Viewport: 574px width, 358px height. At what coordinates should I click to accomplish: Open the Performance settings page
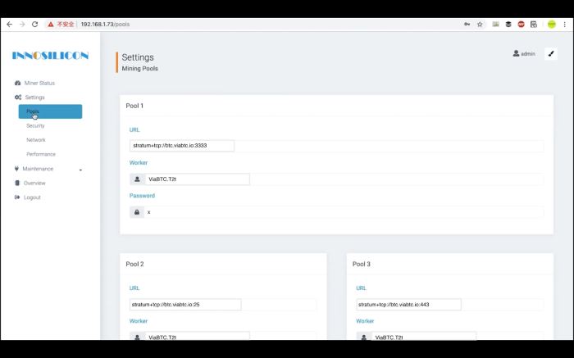(x=41, y=154)
